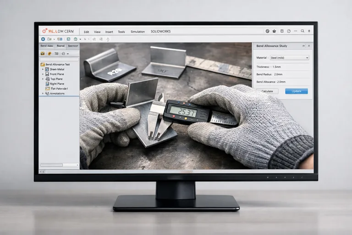Select Bend Allowance Test root node
Viewport: 352px width, 235px height.
coord(55,64)
